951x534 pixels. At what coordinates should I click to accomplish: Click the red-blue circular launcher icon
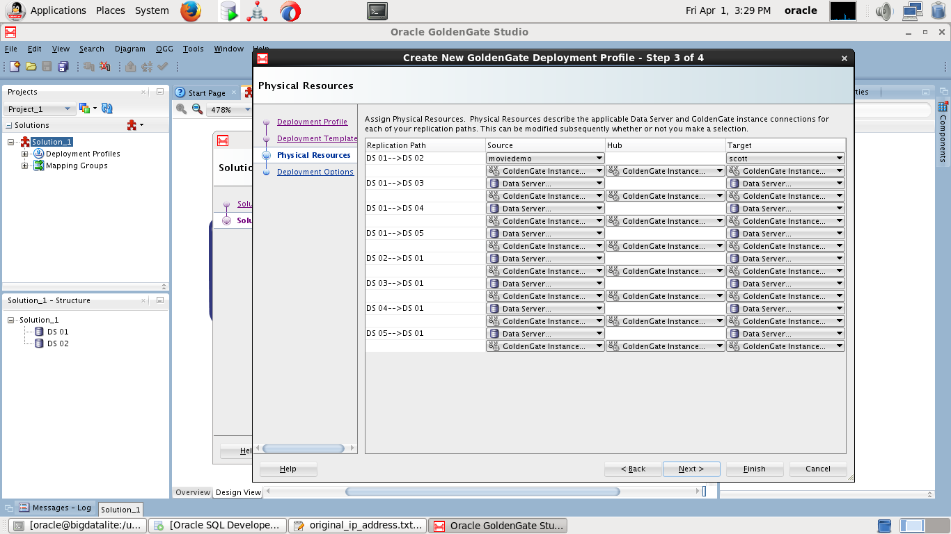point(290,10)
